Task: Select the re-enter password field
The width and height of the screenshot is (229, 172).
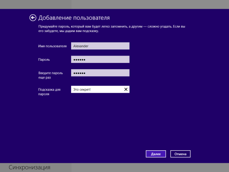Action: (x=100, y=73)
